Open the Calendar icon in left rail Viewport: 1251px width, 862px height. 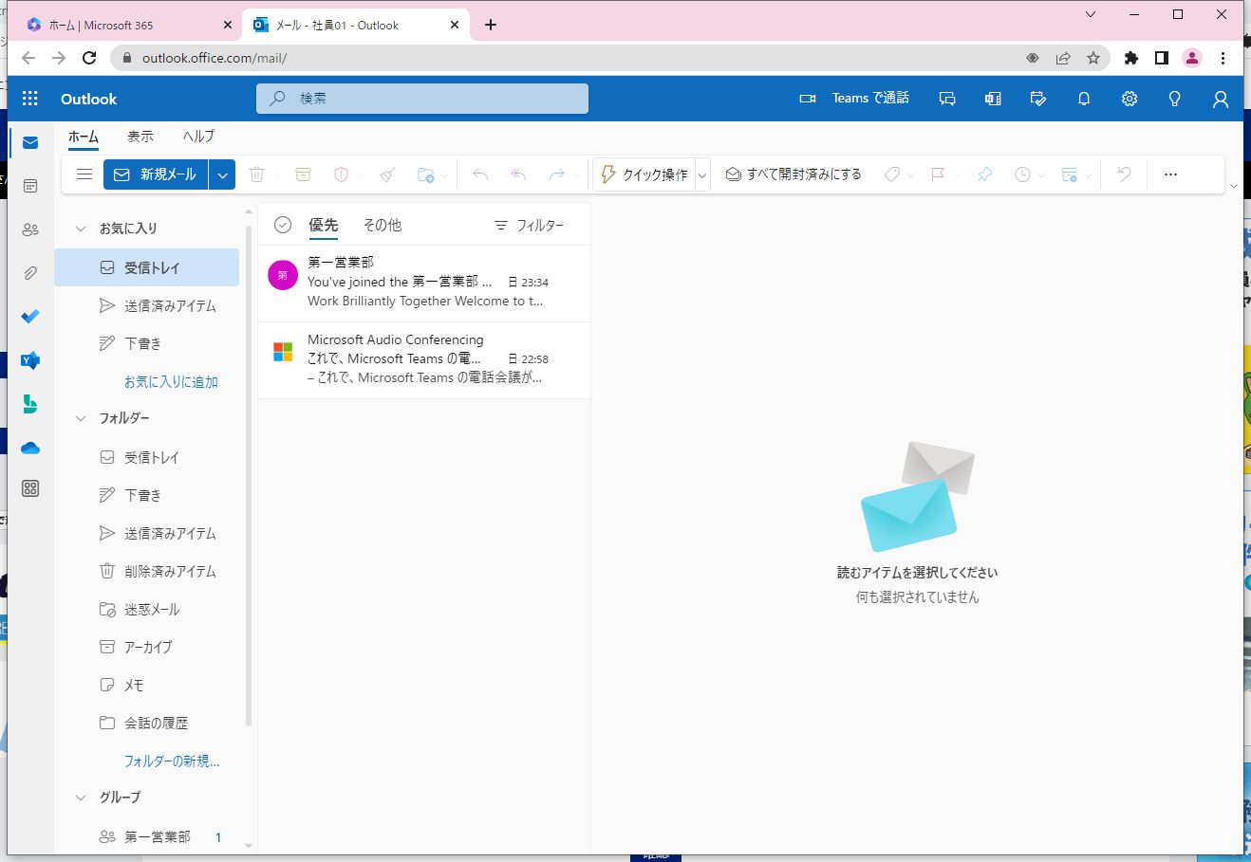coord(30,186)
